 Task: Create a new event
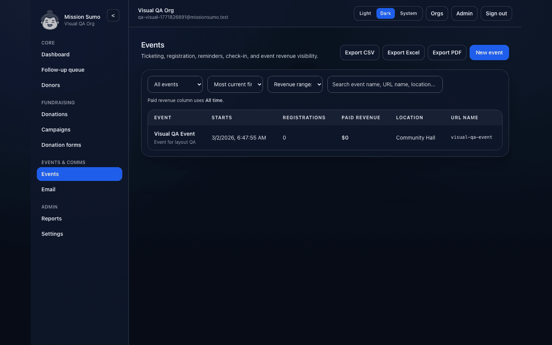click(489, 52)
